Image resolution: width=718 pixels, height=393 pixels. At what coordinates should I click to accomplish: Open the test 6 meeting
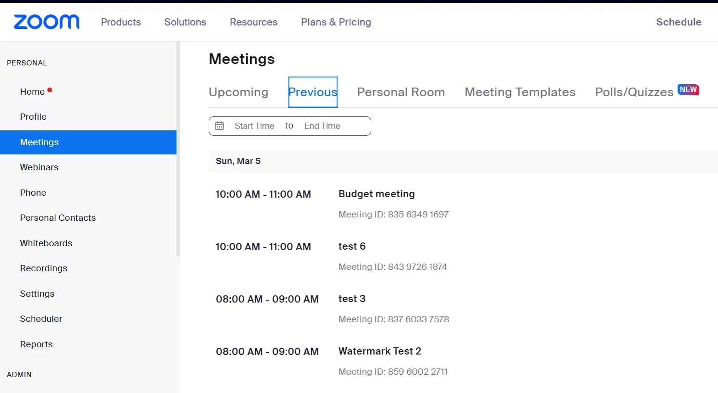click(x=352, y=246)
